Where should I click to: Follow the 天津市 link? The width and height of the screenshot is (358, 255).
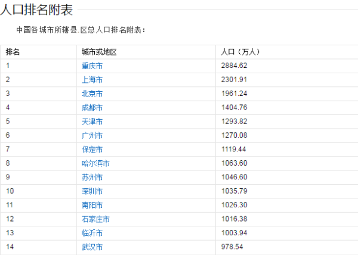92,122
